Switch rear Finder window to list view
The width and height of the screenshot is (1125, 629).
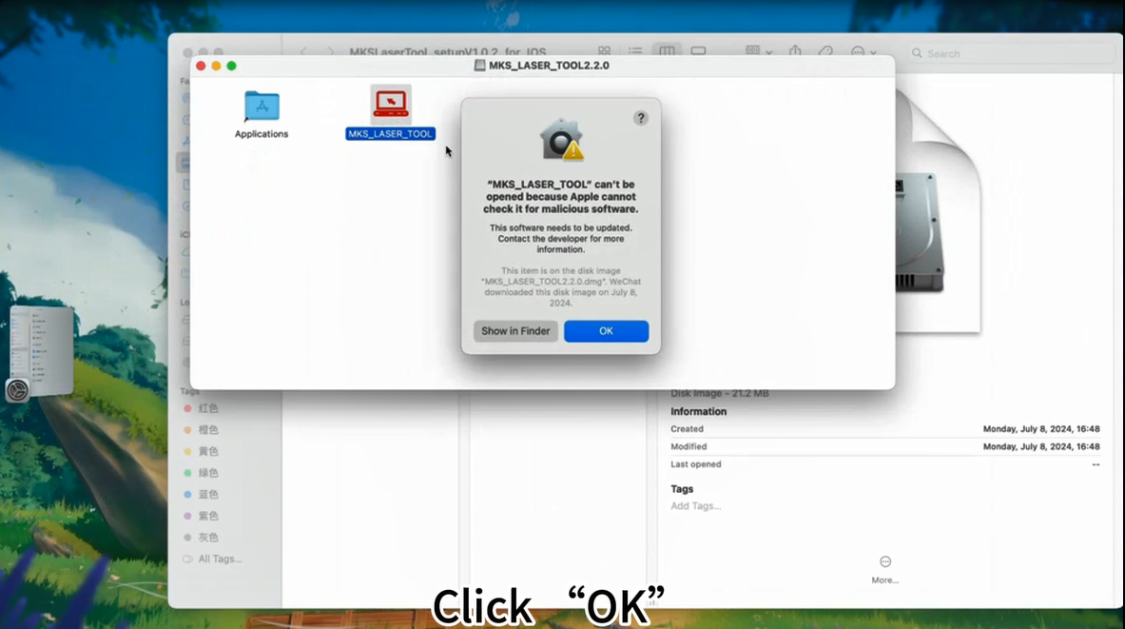click(x=635, y=51)
